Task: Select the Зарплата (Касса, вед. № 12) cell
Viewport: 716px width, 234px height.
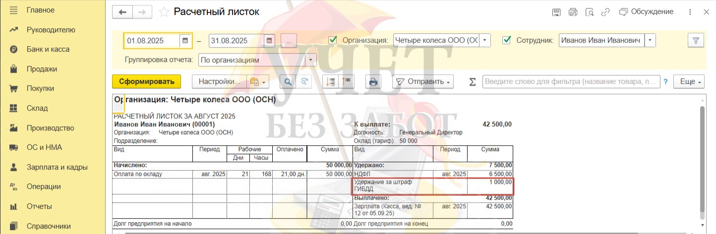Action: 393,210
